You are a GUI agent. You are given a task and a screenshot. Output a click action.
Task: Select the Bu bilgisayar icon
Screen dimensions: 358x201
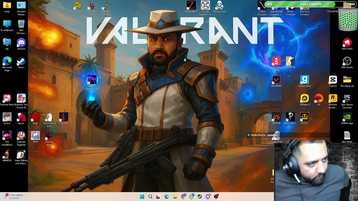(7, 26)
